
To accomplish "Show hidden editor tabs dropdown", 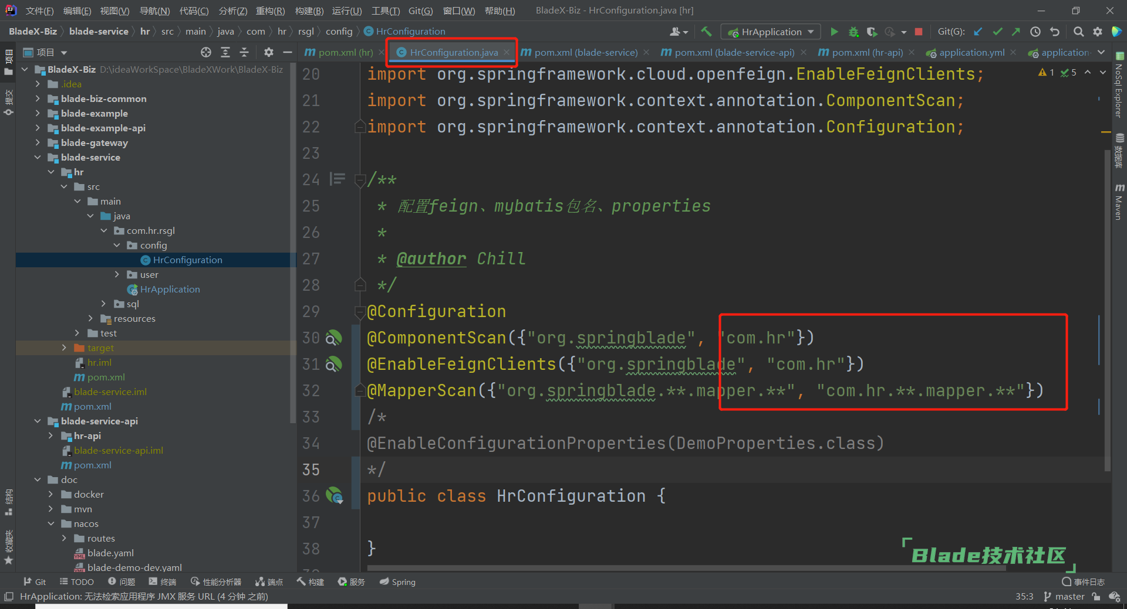I will point(1101,52).
